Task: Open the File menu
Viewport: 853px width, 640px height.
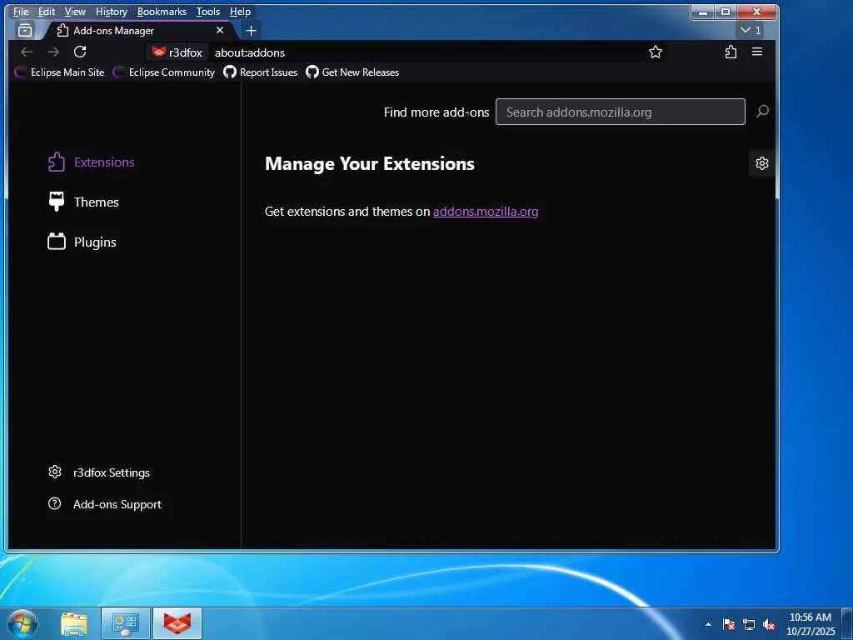Action: click(x=21, y=12)
